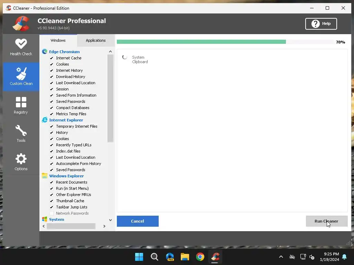Uncheck Edge Internet Cache
This screenshot has height=265, width=354.
[x=52, y=58]
